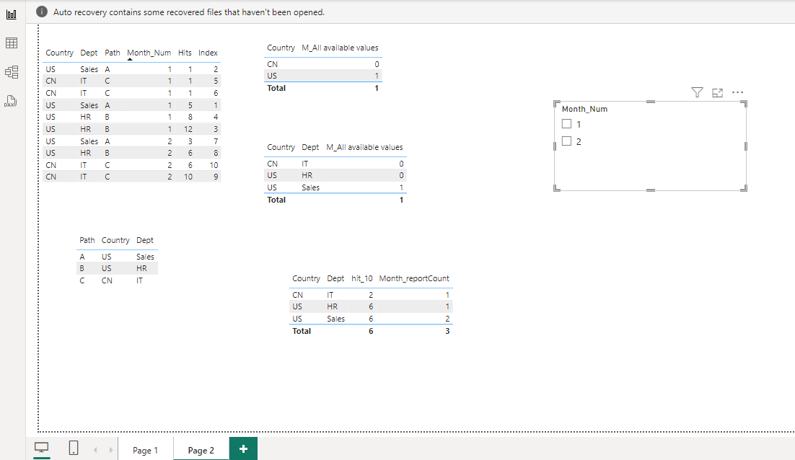This screenshot has height=460, width=795.
Task: Click slicer bottom-middle resize handle
Action: (651, 190)
